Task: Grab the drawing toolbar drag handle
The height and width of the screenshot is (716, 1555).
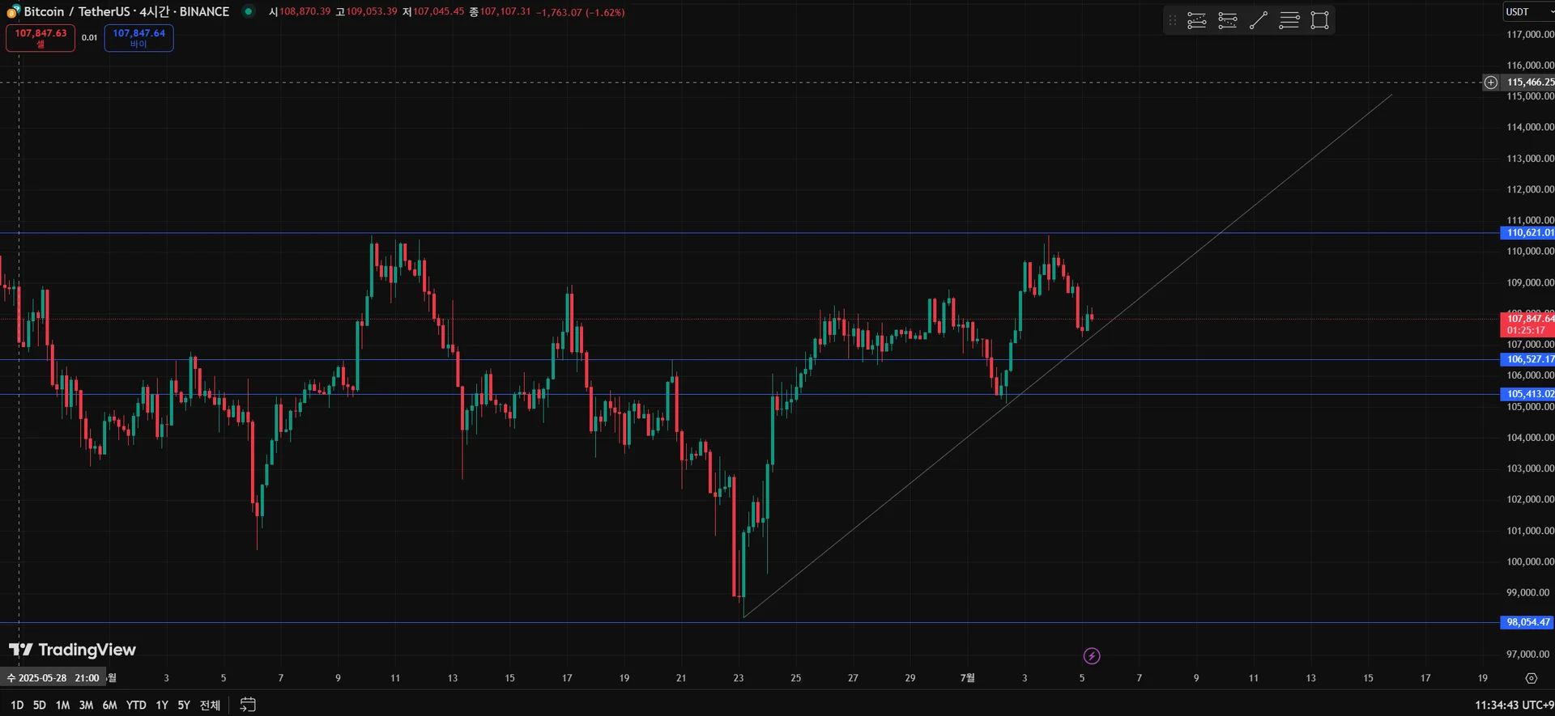Action: [x=1172, y=20]
